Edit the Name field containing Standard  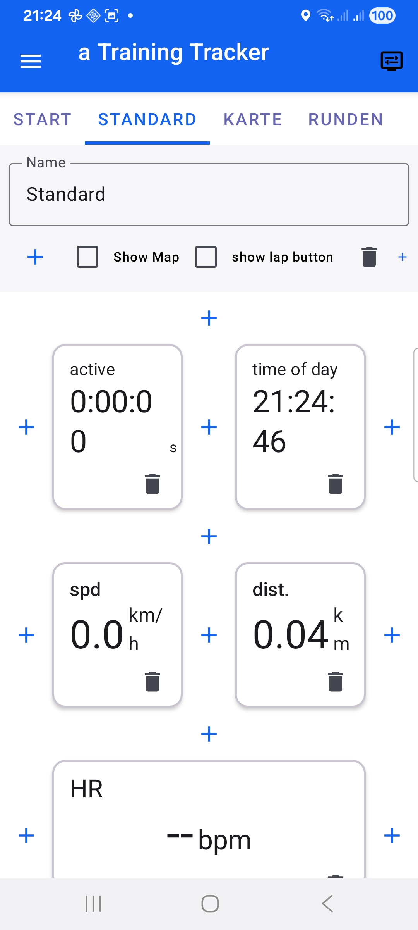(x=209, y=195)
